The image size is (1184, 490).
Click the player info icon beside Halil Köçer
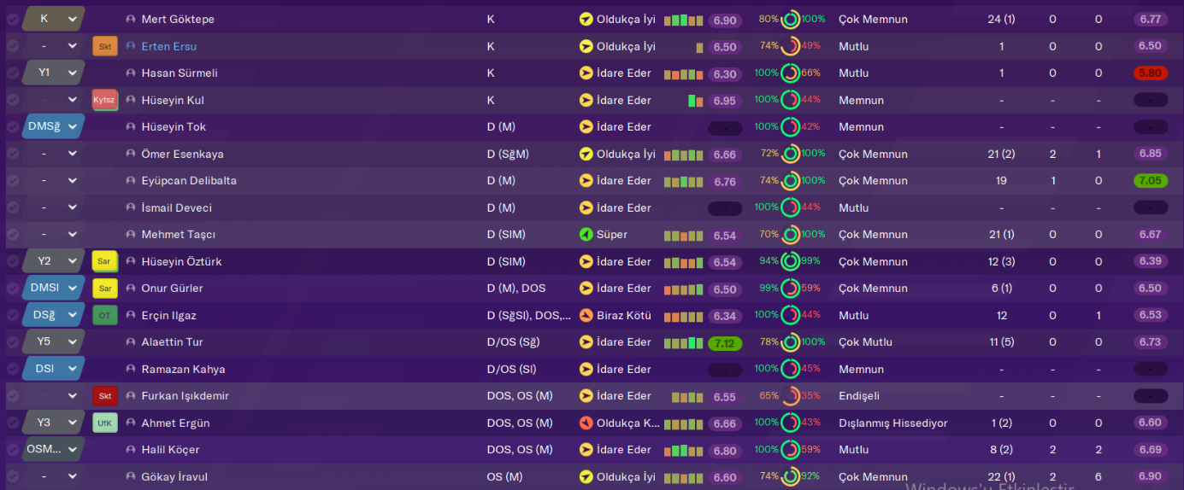[131, 450]
